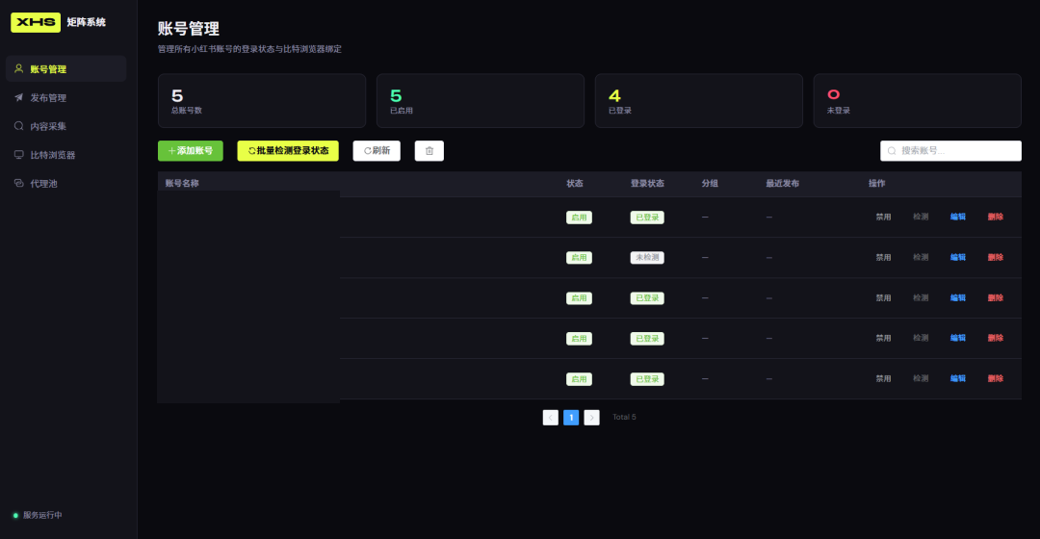Click the XHS logo badge
1040x539 pixels.
pyautogui.click(x=36, y=22)
